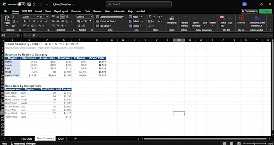
Task: Apply Percent Style
Action: (86, 21)
